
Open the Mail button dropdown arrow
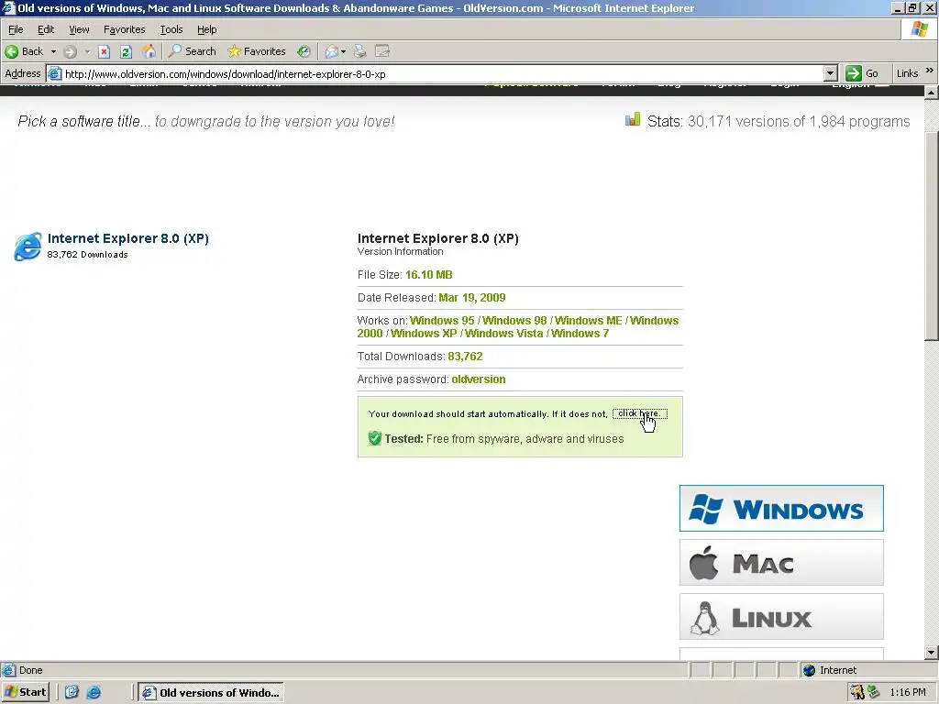tap(344, 52)
